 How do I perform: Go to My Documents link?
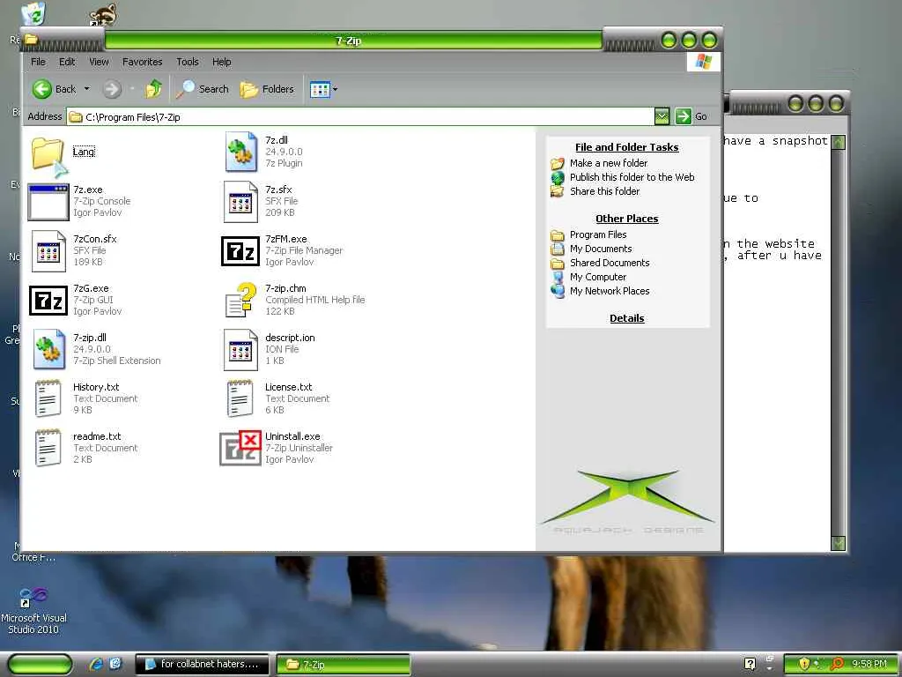coord(601,249)
